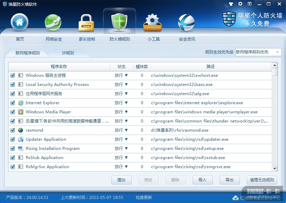Sort by the 程序名称 column header
286x203 pixels.
coord(59,67)
